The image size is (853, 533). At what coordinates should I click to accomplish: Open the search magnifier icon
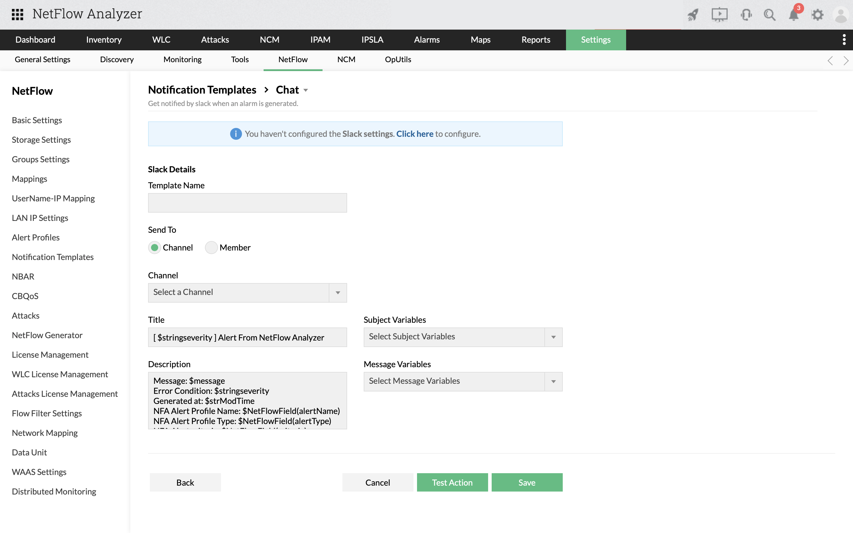[x=769, y=15]
